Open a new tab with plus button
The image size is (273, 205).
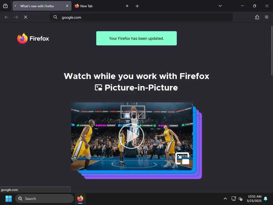coord(137,6)
